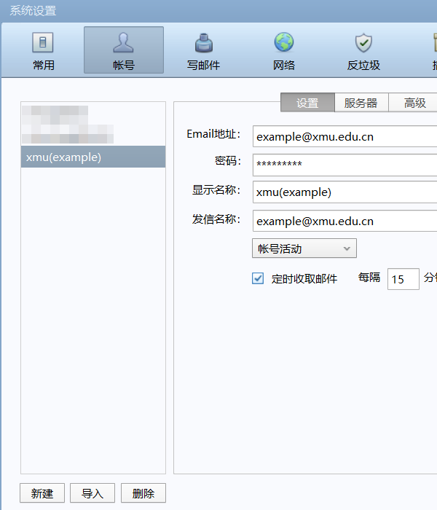Select the blurred account above xmu(example)
The height and width of the screenshot is (510, 437).
tap(67, 125)
